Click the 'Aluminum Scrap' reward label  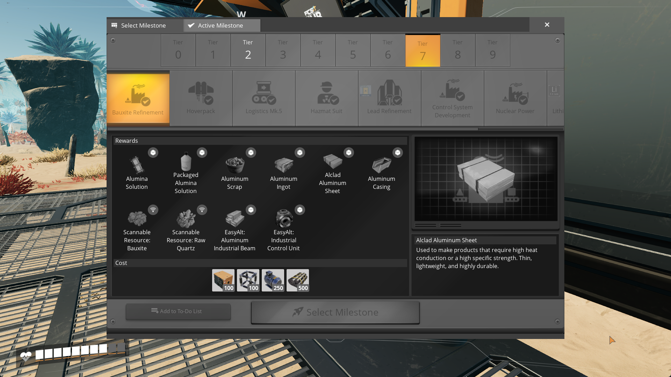coord(235,183)
